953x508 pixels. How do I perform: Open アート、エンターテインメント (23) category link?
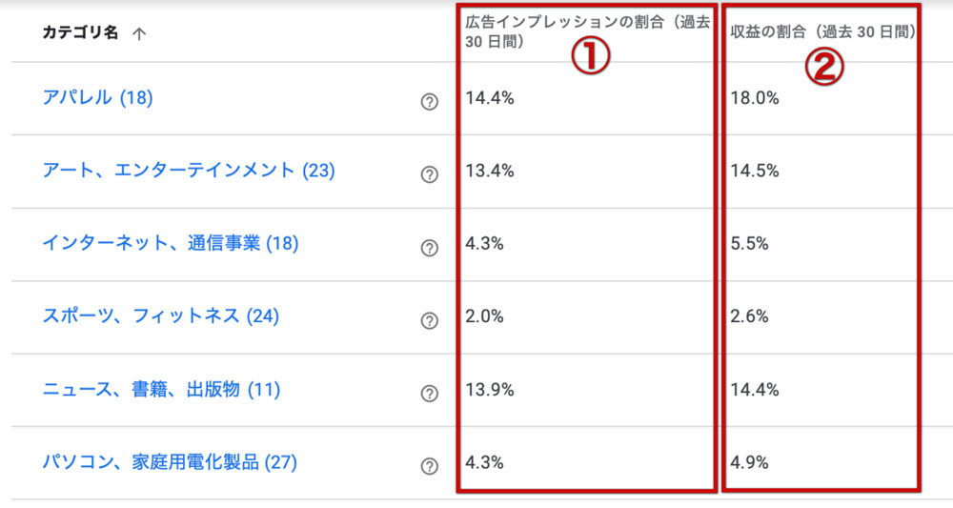(x=189, y=171)
